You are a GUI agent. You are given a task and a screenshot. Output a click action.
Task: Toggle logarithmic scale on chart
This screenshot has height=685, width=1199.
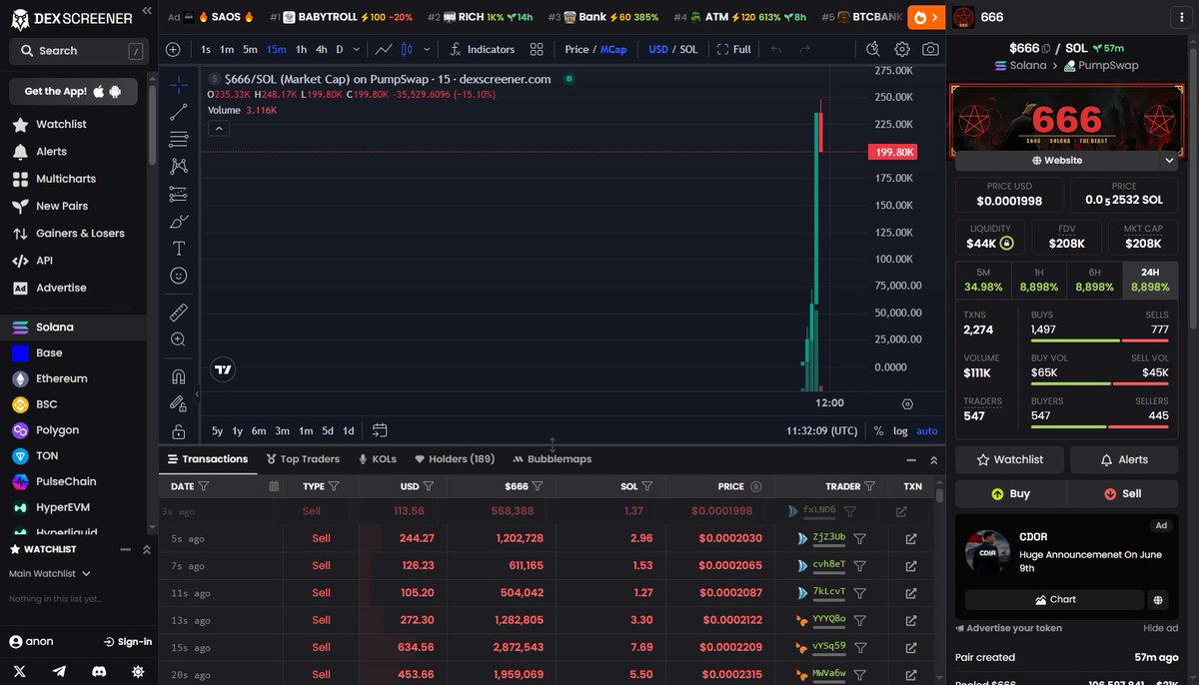(x=900, y=430)
